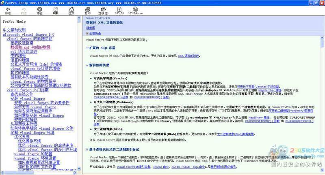The image size is (325, 175).
Task: Open 当前版本的功能性改变 tree entry
Action: coord(29,77)
